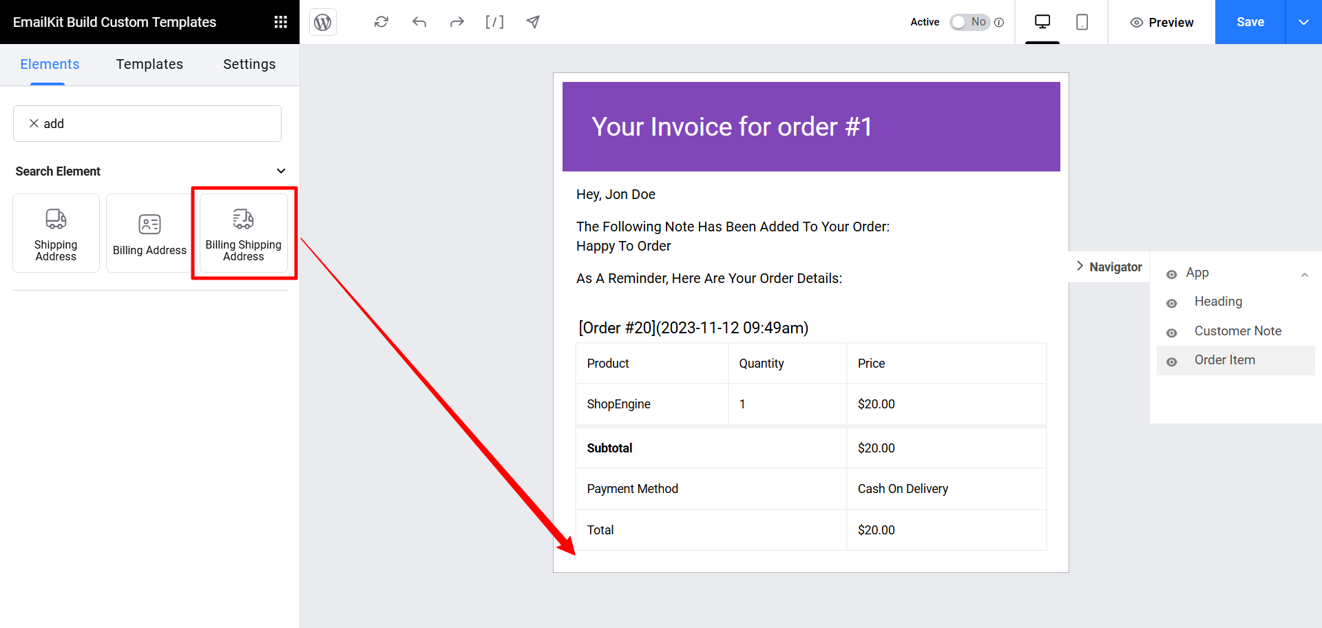Image resolution: width=1322 pixels, height=628 pixels.
Task: Switch to desktop preview mode
Action: coord(1042,22)
